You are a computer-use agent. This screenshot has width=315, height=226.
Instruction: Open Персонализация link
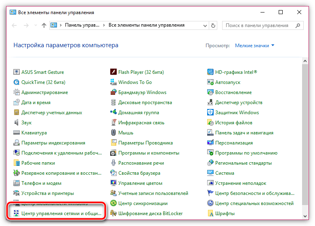[x=234, y=143]
